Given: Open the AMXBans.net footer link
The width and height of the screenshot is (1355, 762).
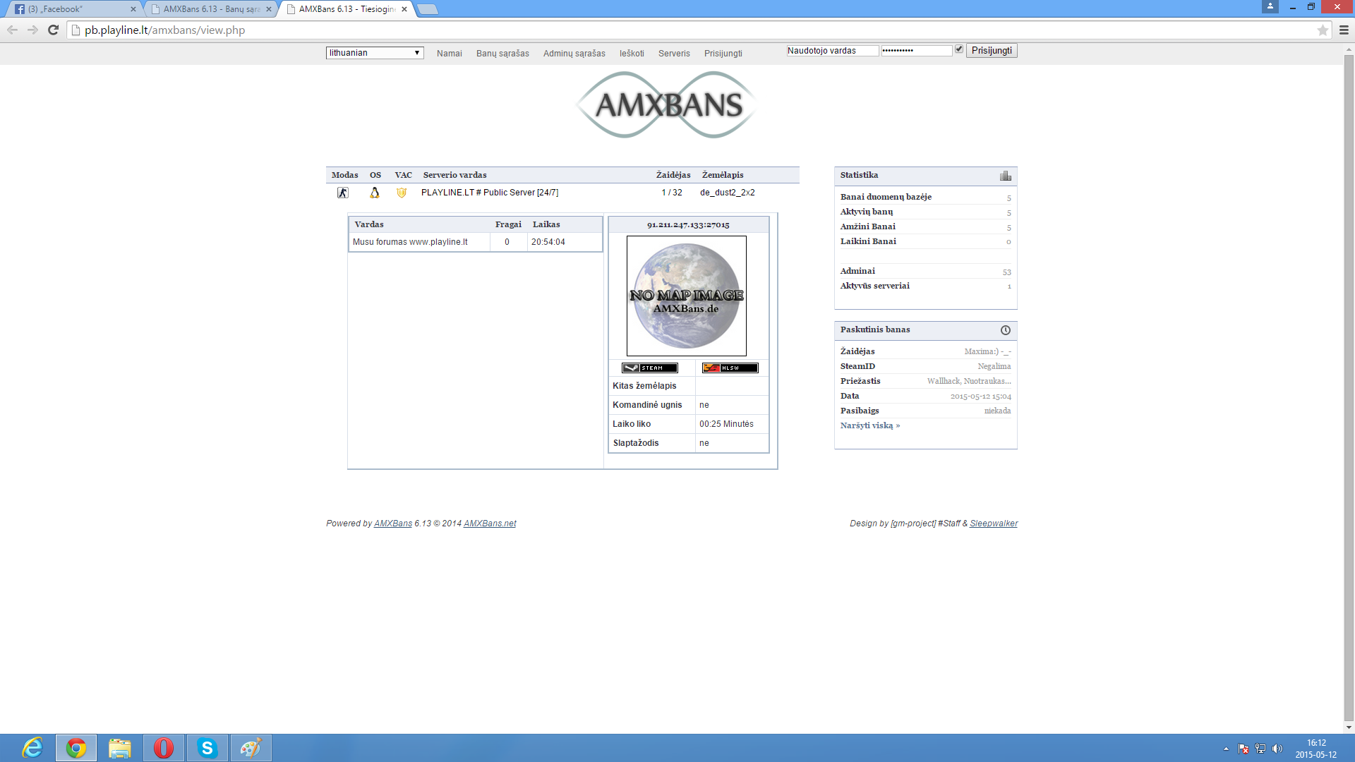Looking at the screenshot, I should click(490, 524).
